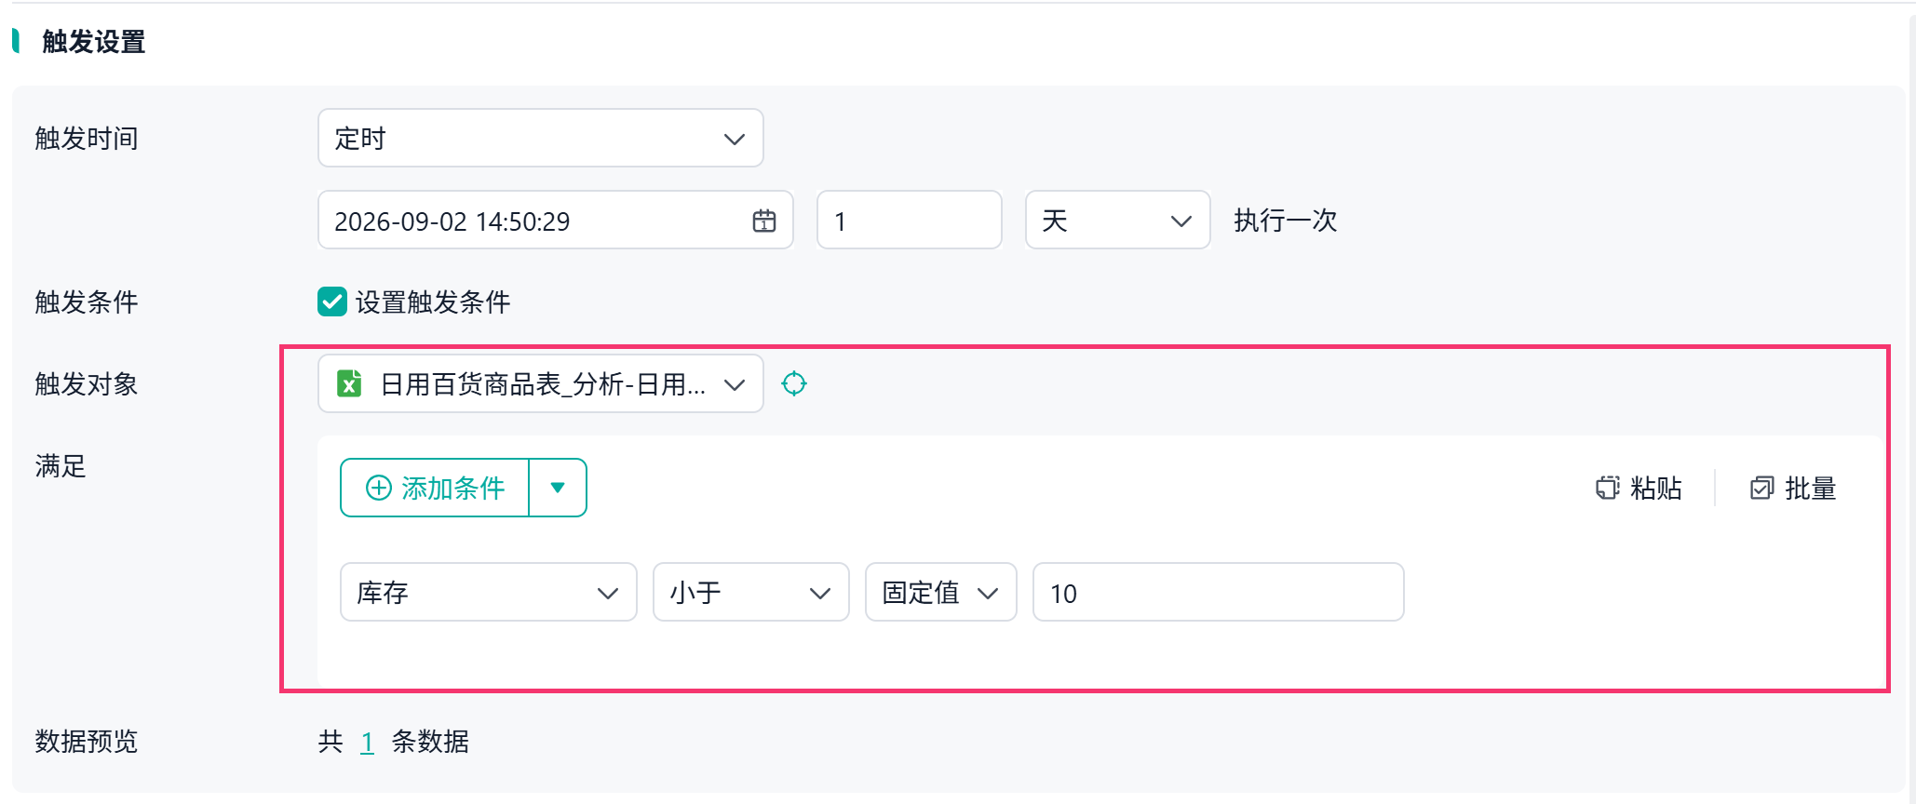Click the 执行一次 text

(1286, 221)
